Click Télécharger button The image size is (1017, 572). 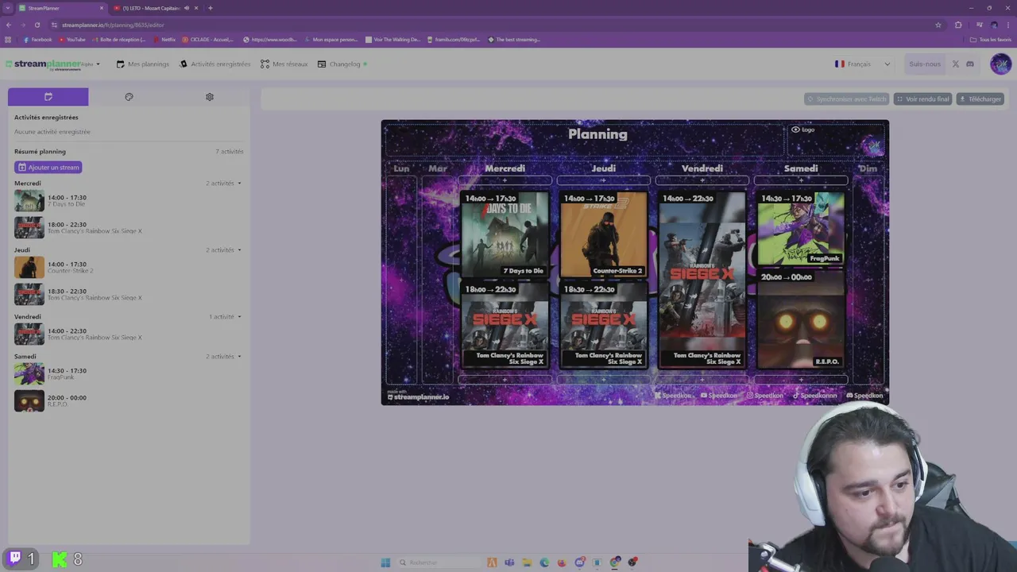coord(980,99)
